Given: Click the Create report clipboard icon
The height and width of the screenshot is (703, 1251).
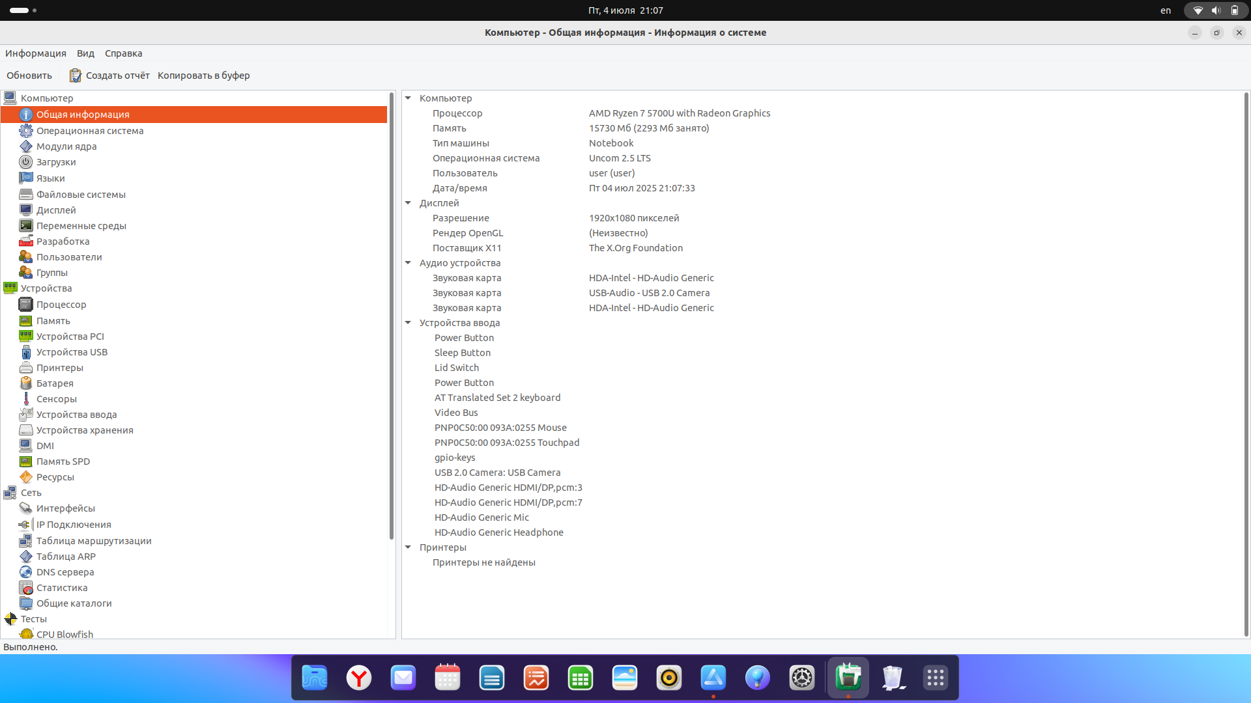Looking at the screenshot, I should tap(76, 76).
